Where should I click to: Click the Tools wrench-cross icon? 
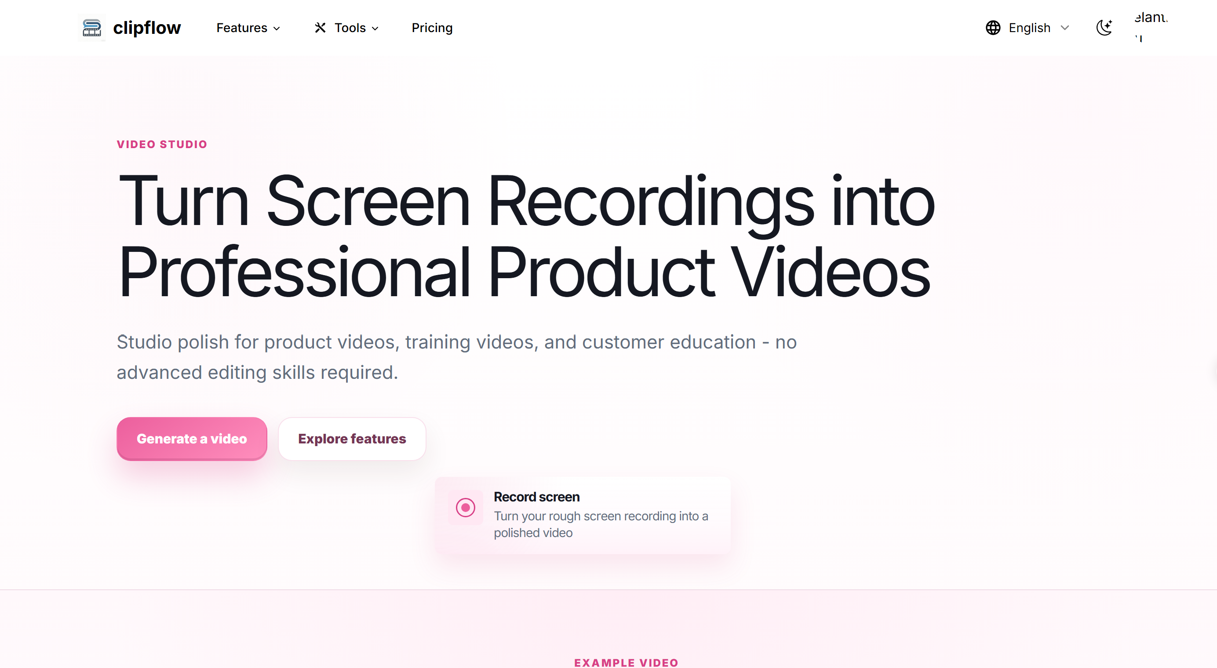click(x=321, y=28)
